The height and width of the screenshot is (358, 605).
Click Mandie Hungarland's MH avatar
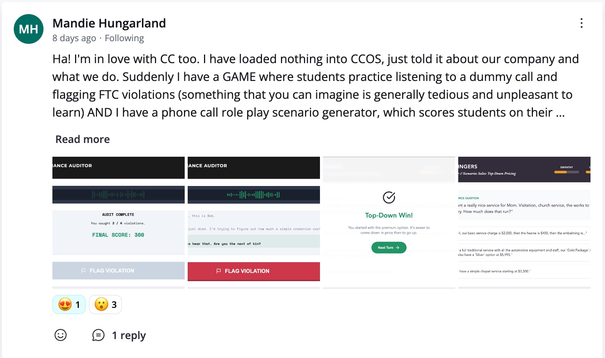[28, 29]
